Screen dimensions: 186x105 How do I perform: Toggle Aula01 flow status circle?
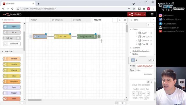click(151, 33)
